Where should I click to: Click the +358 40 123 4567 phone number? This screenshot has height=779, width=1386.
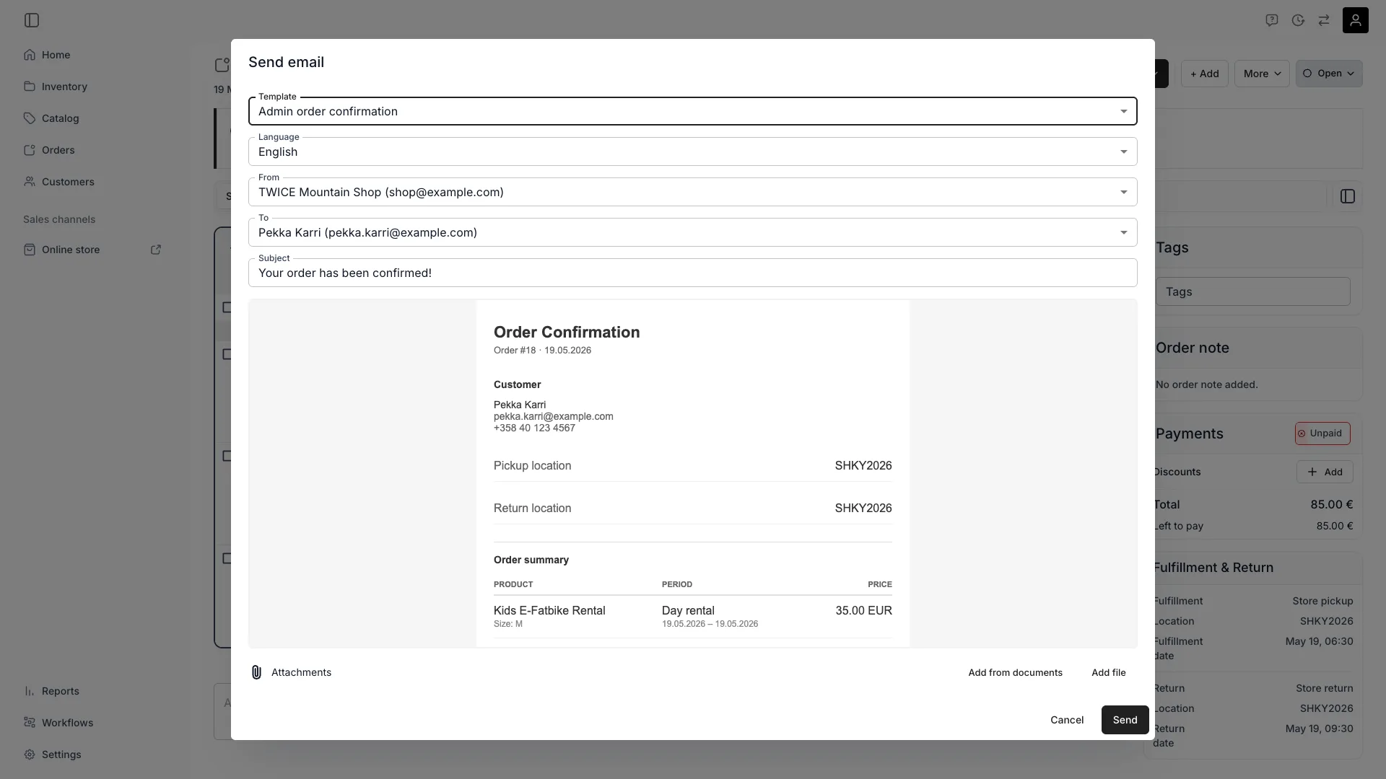[x=534, y=428]
